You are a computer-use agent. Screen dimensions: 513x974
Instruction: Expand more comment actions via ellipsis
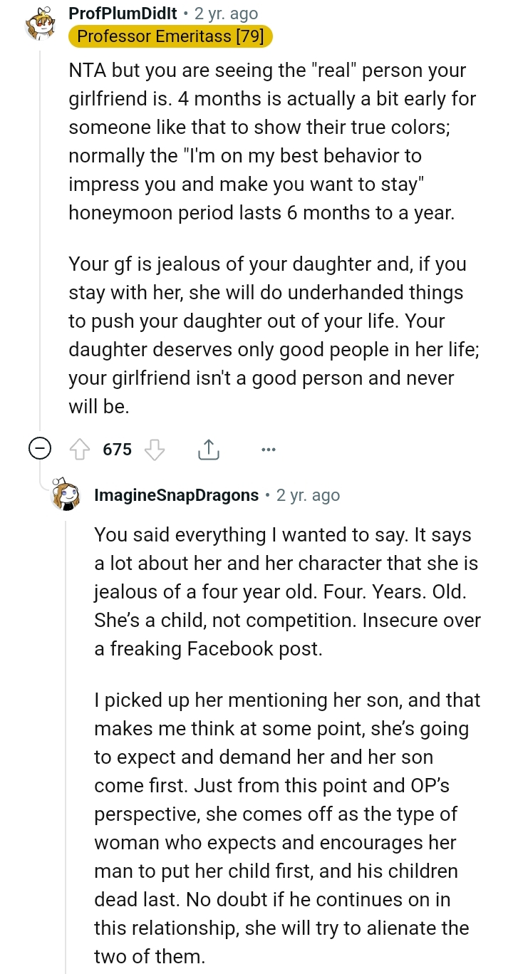click(269, 449)
